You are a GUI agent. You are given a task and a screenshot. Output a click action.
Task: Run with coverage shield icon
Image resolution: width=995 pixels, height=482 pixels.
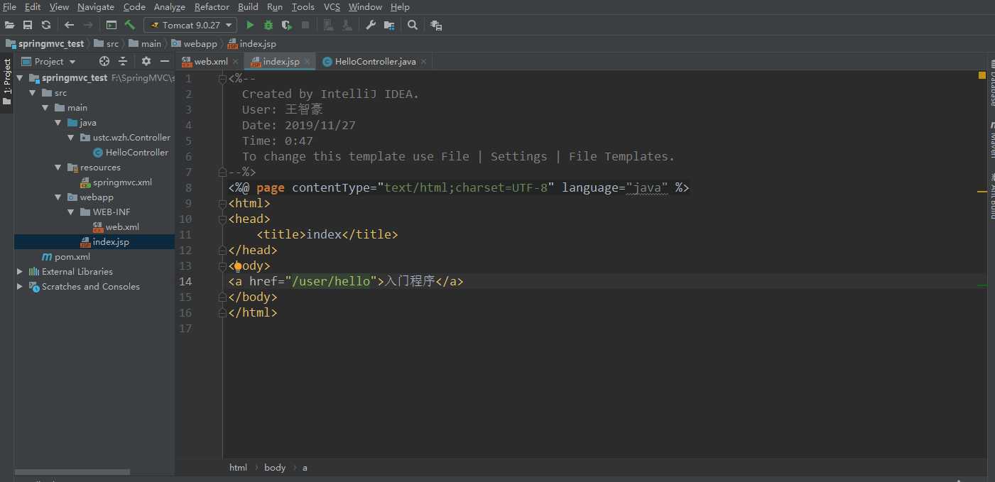click(287, 25)
